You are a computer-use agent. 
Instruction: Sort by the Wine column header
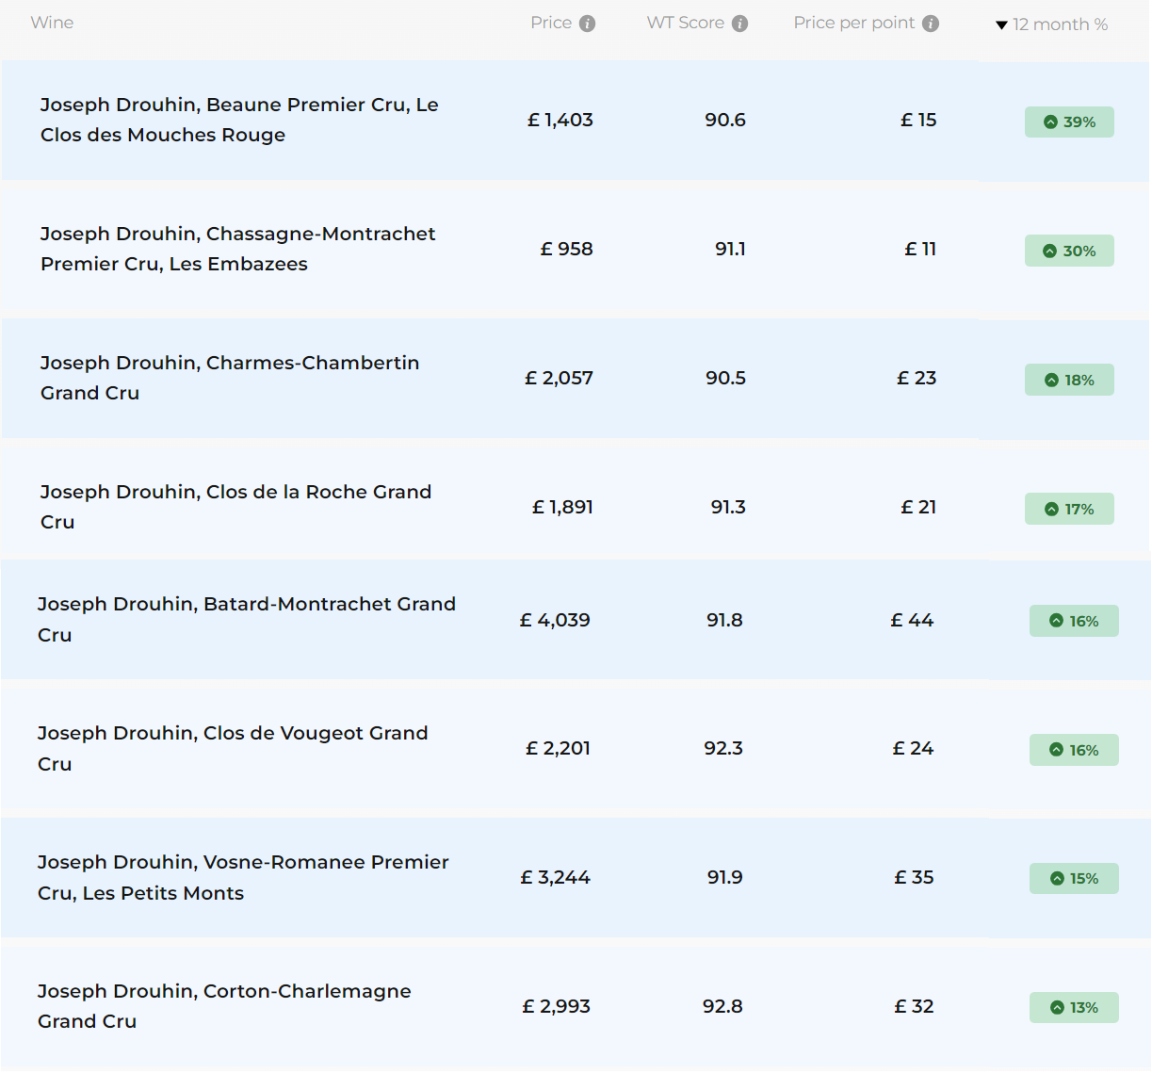52,23
